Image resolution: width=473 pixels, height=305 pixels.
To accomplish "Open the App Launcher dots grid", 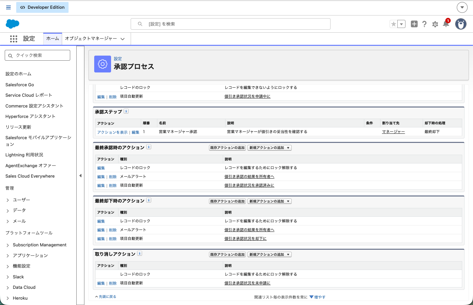I will [14, 39].
